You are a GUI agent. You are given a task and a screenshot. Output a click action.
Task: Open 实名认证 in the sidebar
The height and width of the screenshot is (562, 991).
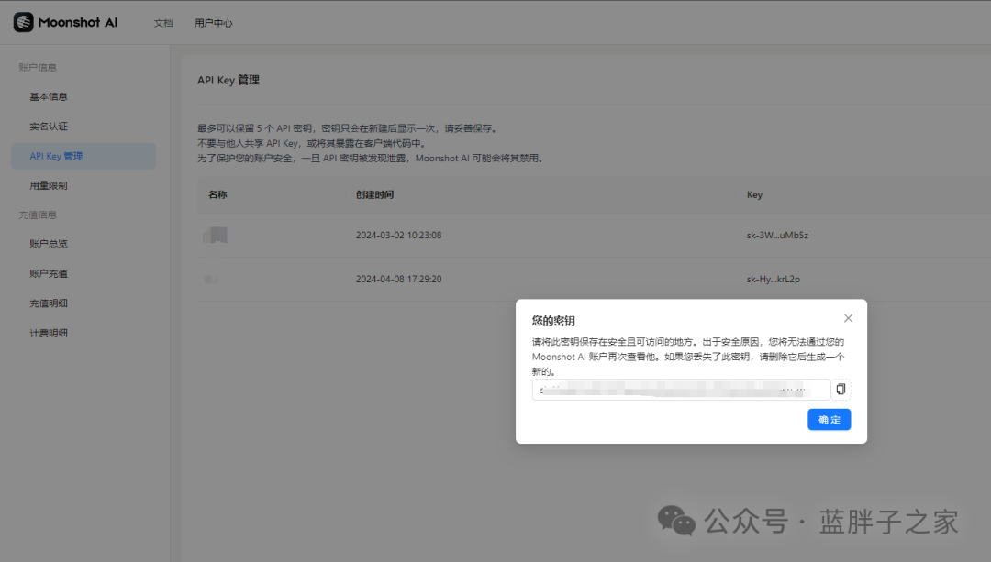tap(49, 127)
